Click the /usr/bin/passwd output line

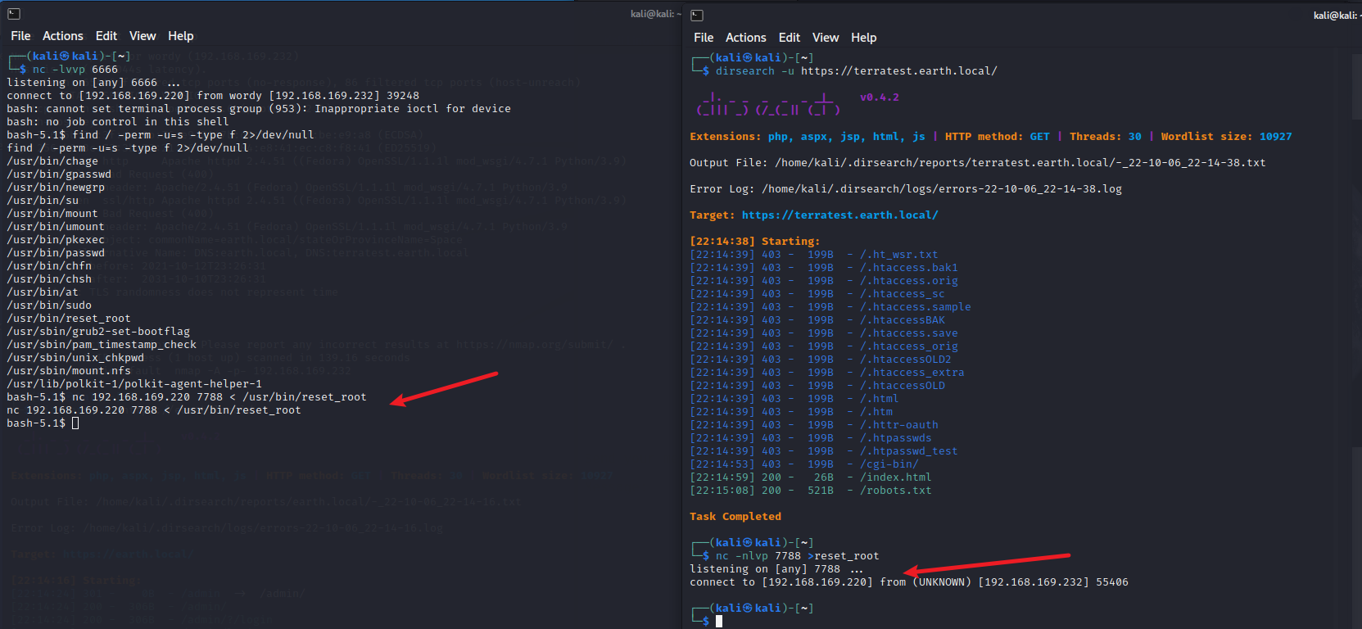[56, 253]
